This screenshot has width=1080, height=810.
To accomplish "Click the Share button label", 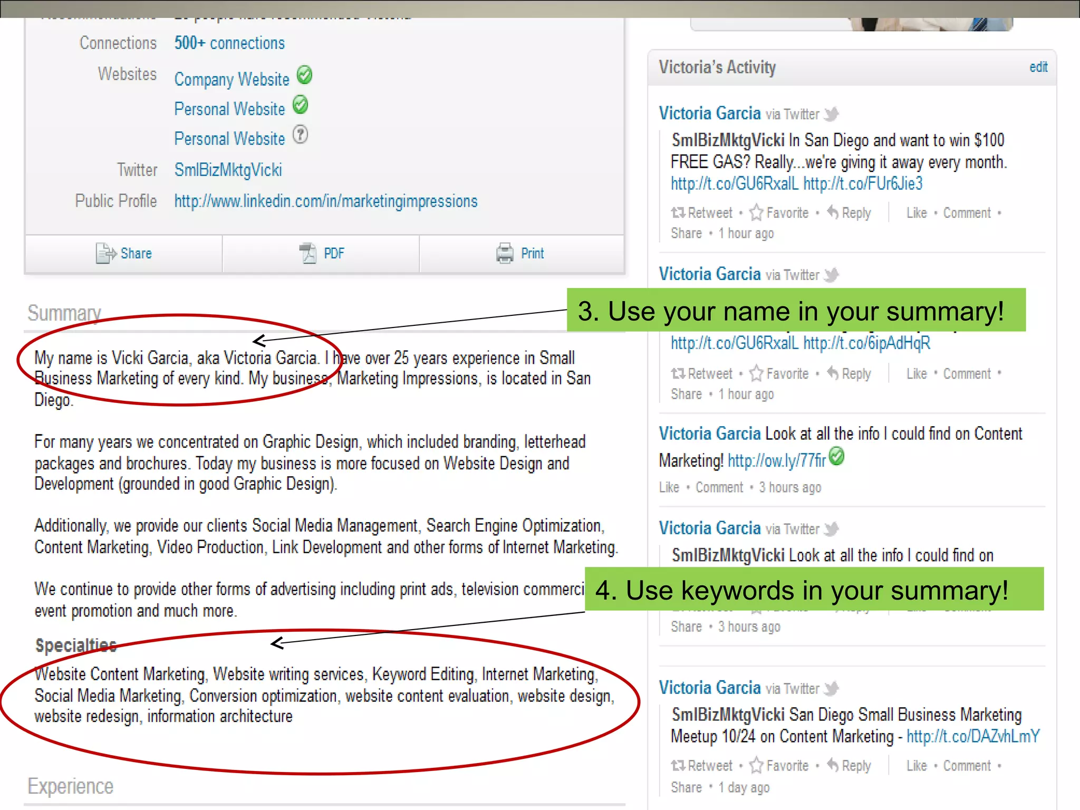I will [136, 254].
